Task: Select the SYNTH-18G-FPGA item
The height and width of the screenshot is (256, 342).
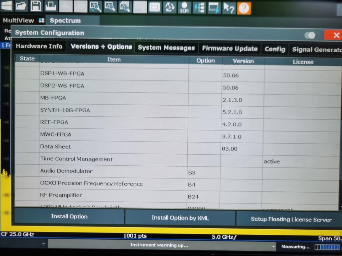Action: coord(65,110)
